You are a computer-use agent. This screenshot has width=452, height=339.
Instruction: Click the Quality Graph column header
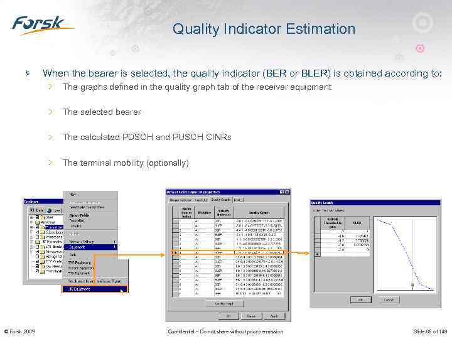259,213
